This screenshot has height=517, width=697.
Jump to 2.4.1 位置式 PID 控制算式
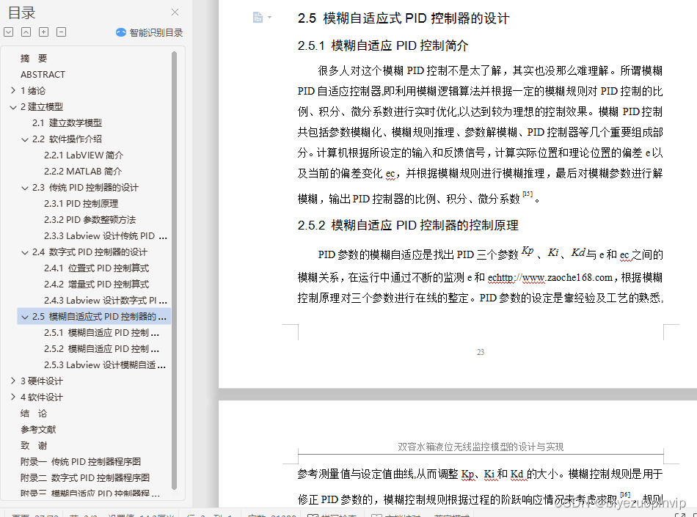96,268
